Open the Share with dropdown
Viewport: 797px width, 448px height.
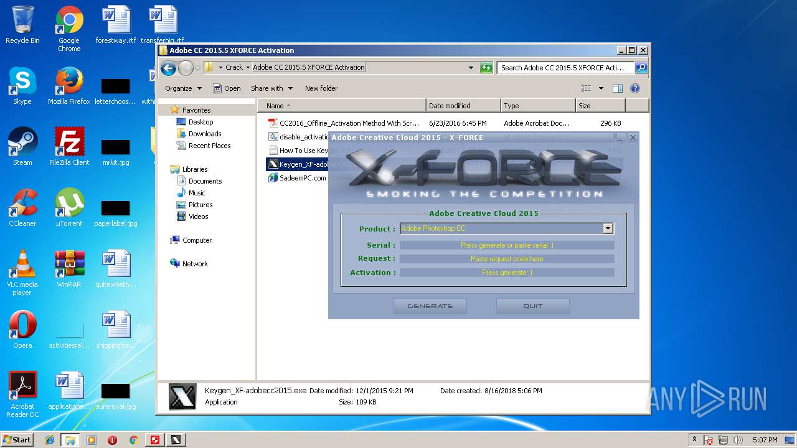[271, 88]
